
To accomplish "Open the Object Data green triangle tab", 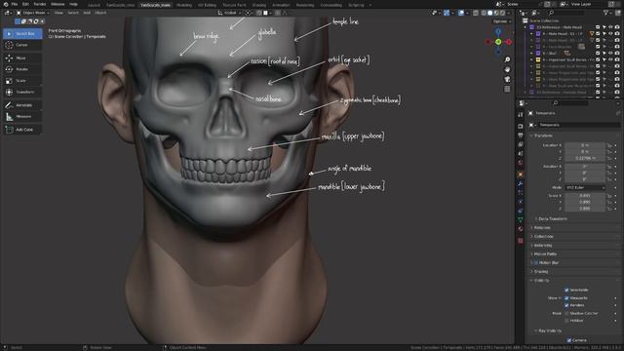I will (520, 219).
